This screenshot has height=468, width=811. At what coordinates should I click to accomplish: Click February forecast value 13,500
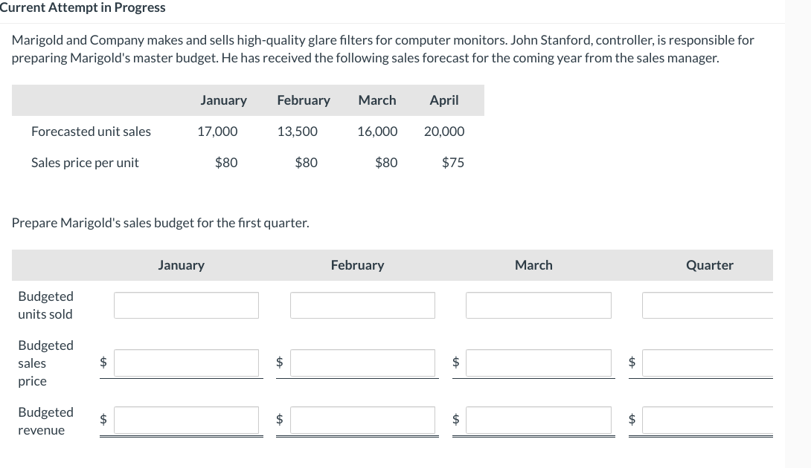pyautogui.click(x=297, y=131)
